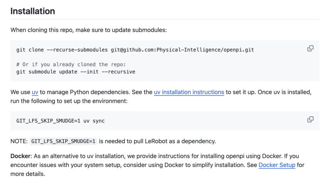Click the Installation heading

(x=32, y=11)
